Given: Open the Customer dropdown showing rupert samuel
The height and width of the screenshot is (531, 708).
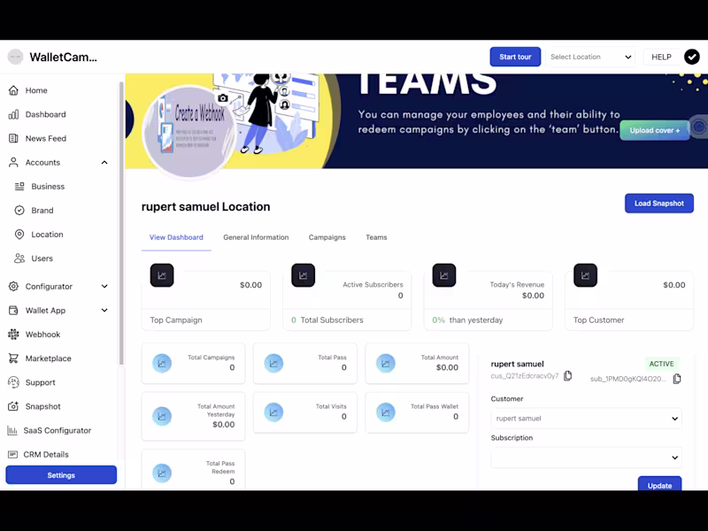Looking at the screenshot, I should click(586, 418).
